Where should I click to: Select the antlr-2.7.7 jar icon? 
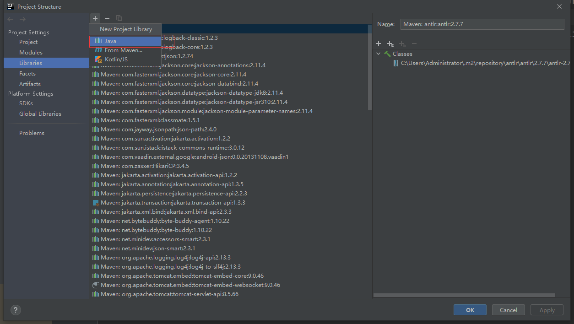(x=396, y=63)
